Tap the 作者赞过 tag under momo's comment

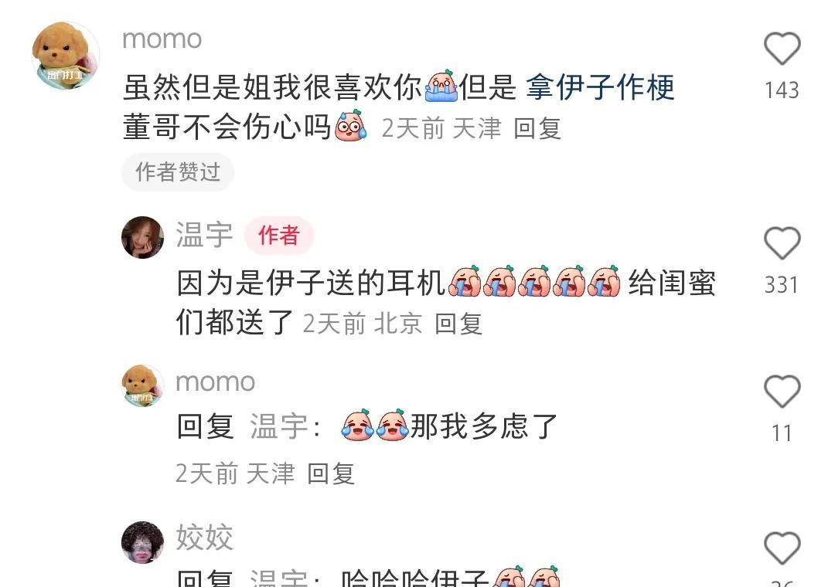[x=178, y=172]
